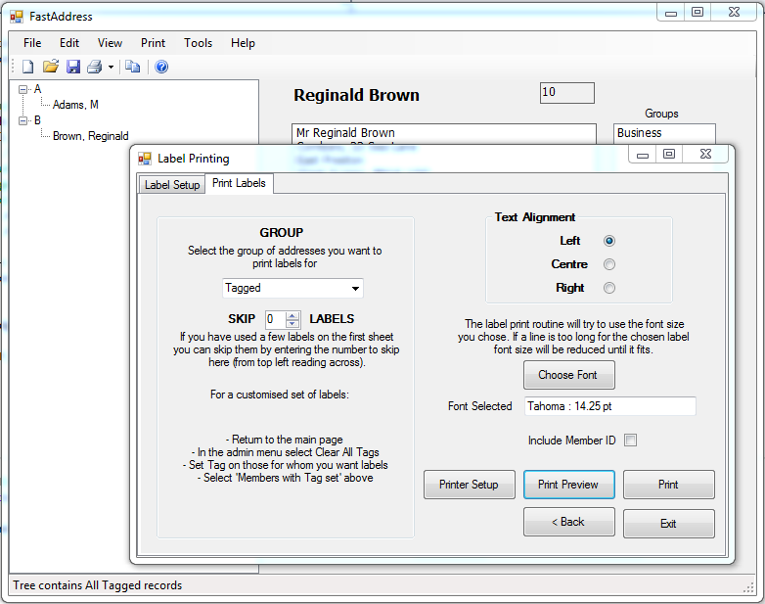
Task: Click the New document toolbar icon
Action: [27, 67]
